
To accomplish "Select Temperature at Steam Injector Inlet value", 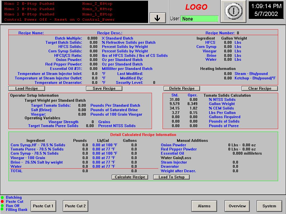I will 95,74.
